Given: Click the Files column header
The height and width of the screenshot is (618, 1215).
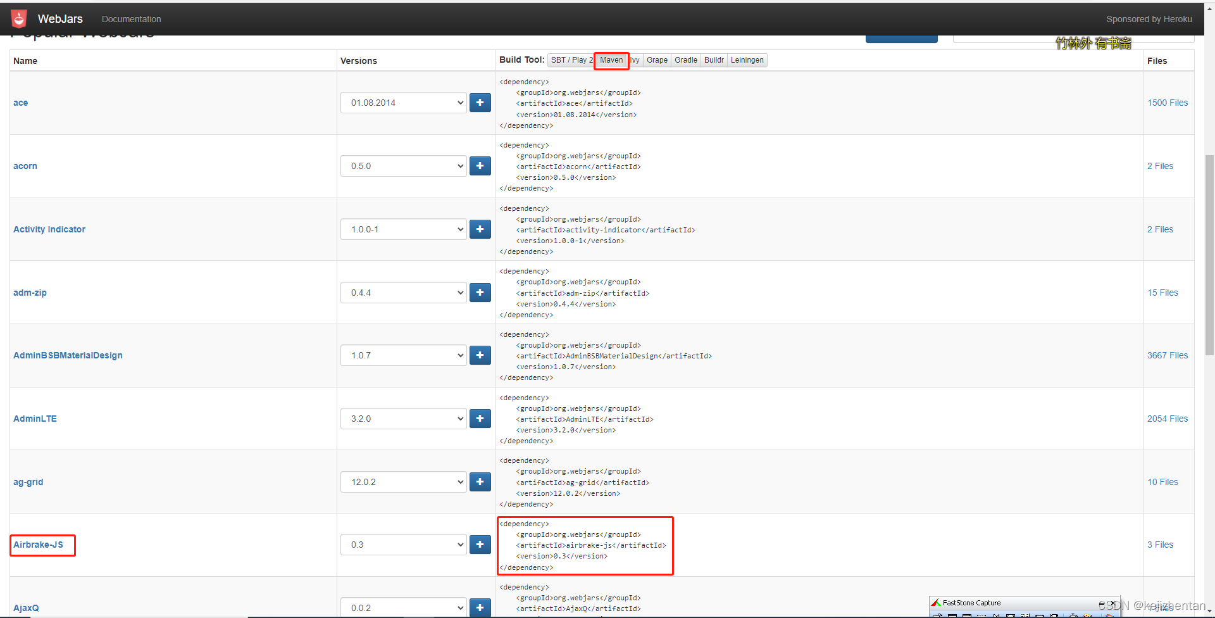Looking at the screenshot, I should [1157, 61].
